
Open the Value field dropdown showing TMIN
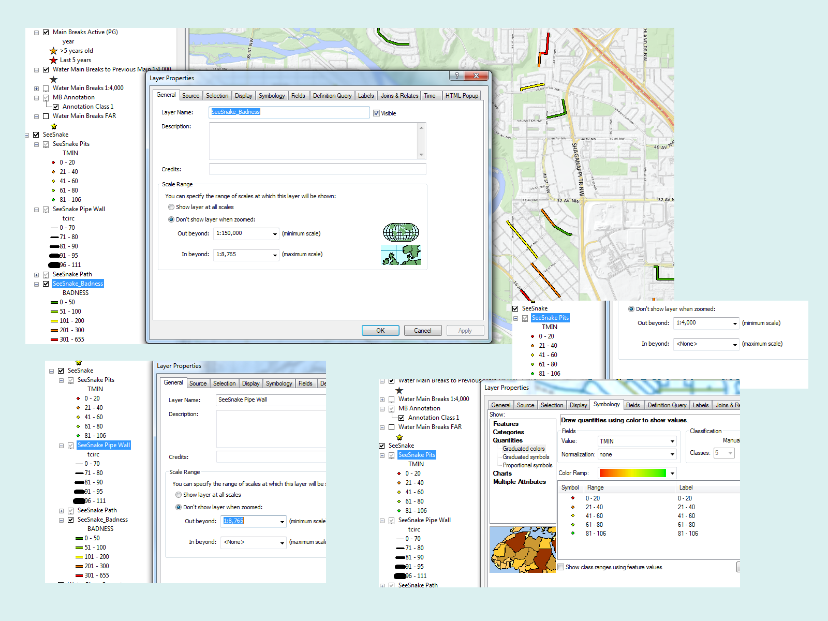pyautogui.click(x=672, y=441)
